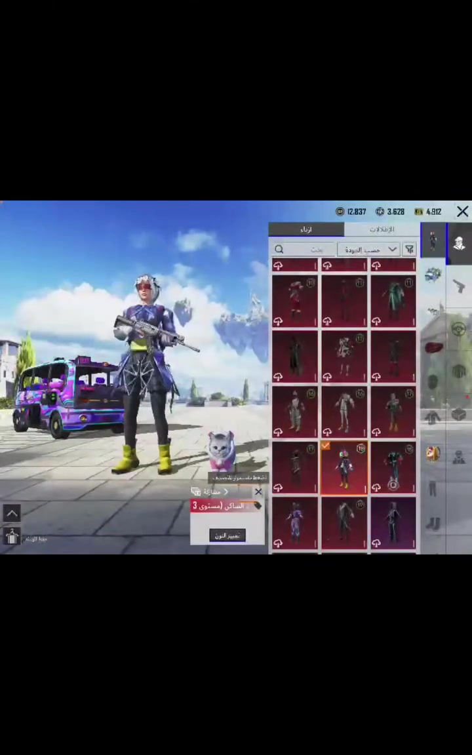Select the purple-background skeleton outfit tile
Screen dimensions: 472x755
[x=393, y=523]
